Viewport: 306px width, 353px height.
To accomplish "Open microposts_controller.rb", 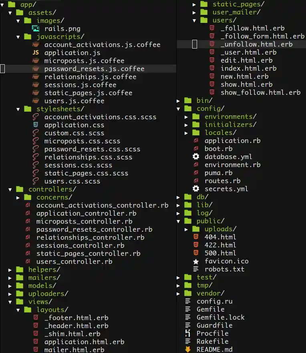I will tap(85, 221).
